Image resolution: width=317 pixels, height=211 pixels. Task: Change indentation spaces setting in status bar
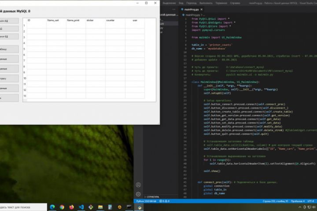click(x=298, y=201)
